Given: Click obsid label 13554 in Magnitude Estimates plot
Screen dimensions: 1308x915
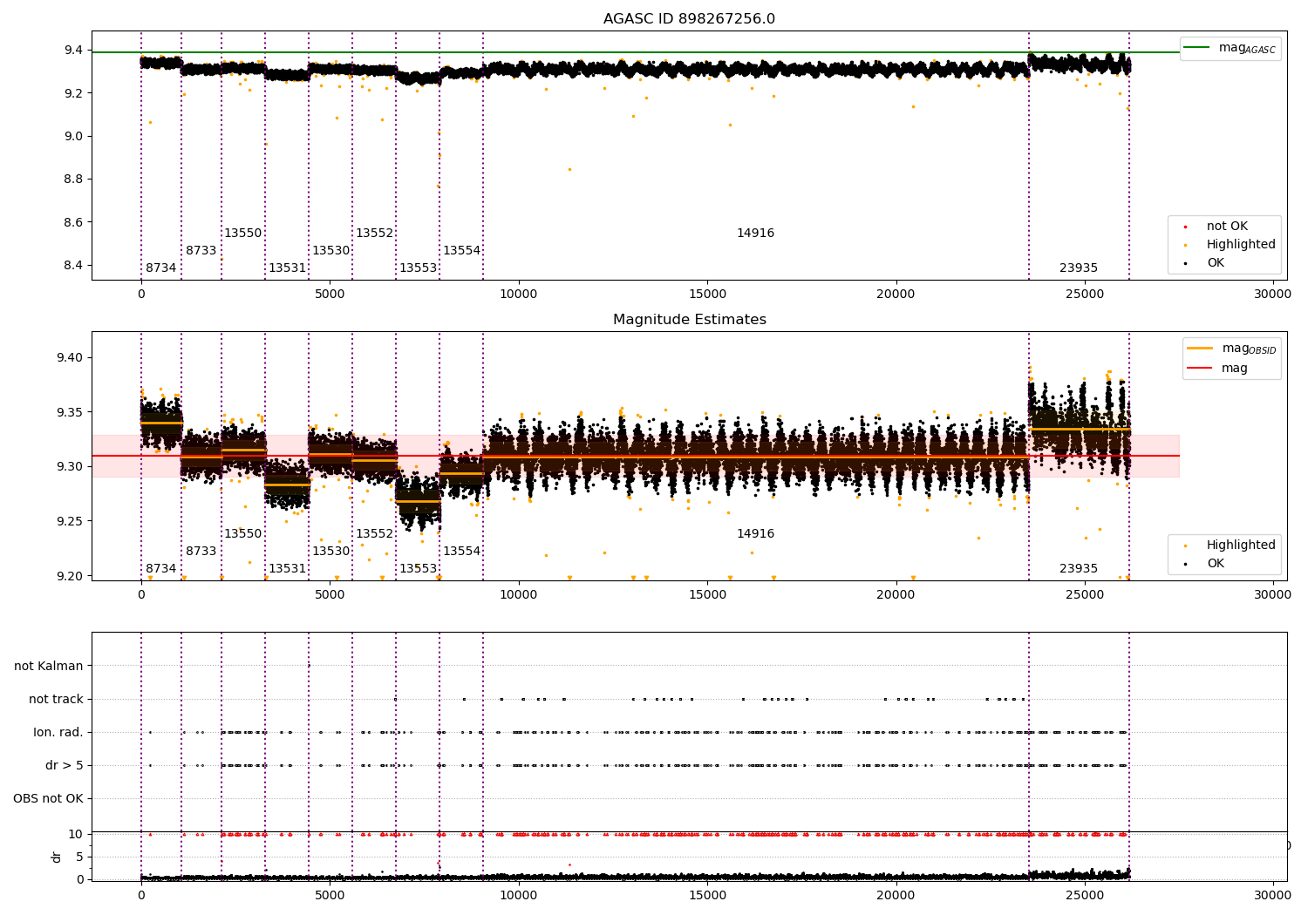Looking at the screenshot, I should (x=461, y=552).
